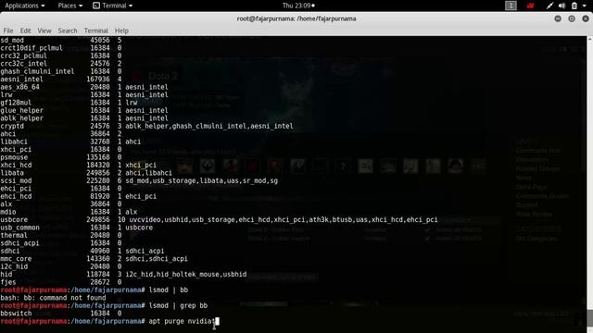Click the 'sd_mod' module row
The width and height of the screenshot is (593, 333).
tap(61, 40)
